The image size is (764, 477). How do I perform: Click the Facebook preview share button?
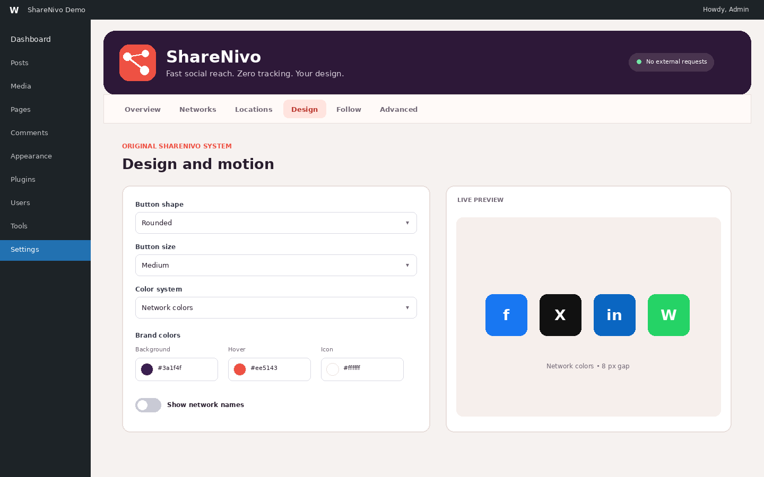point(506,315)
